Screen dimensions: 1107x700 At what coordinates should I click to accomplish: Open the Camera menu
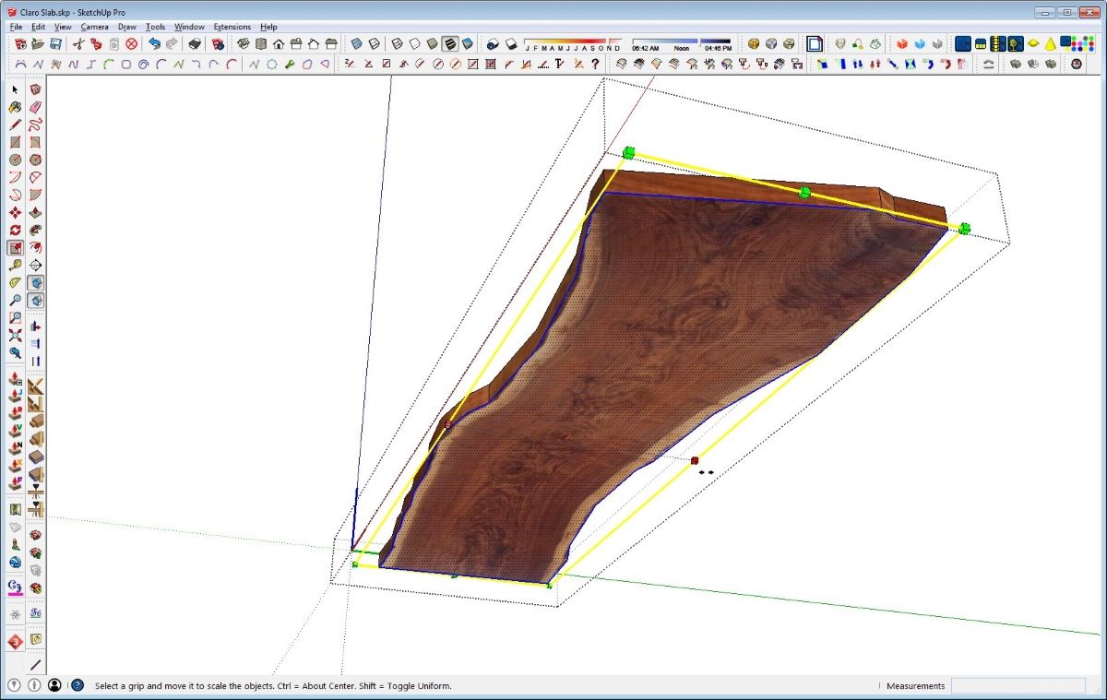[94, 27]
